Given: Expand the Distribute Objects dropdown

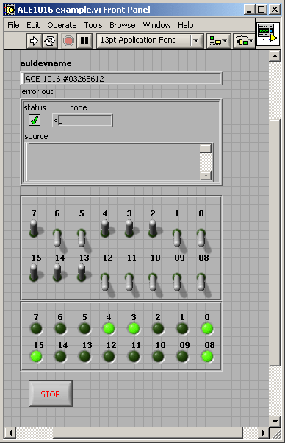Looking at the screenshot, I should [243, 41].
